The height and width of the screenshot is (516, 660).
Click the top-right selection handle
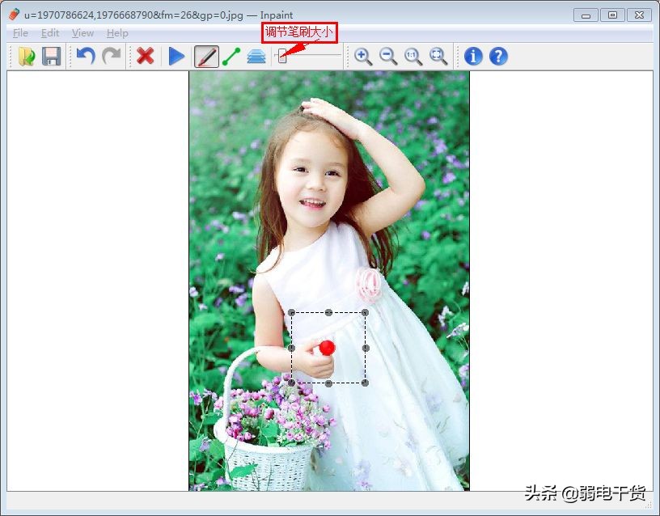pyautogui.click(x=365, y=312)
